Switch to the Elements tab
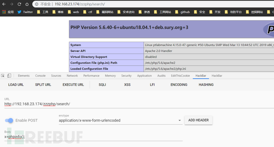 [24, 76]
